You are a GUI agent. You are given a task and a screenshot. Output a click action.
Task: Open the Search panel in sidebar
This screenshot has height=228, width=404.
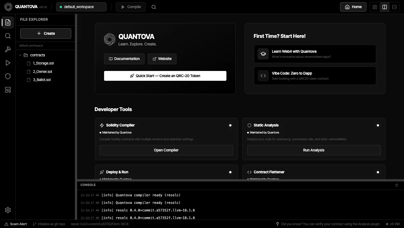[8, 36]
